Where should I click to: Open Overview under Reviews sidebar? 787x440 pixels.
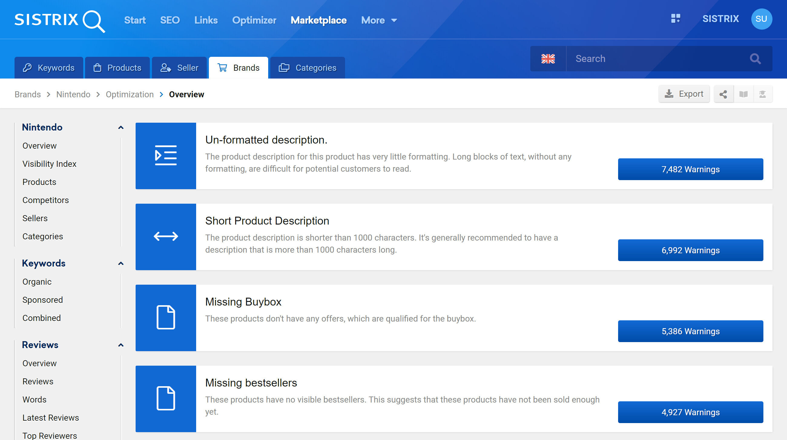tap(39, 364)
